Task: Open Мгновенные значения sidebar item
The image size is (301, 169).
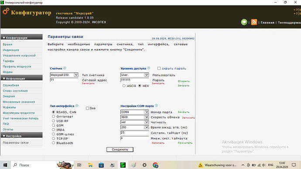Action: 19,102
